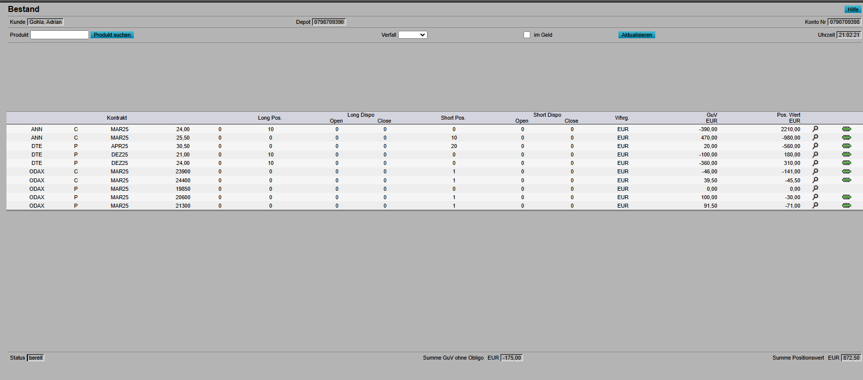
Task: Click green icon in ODAX C 24400 row
Action: (x=846, y=180)
